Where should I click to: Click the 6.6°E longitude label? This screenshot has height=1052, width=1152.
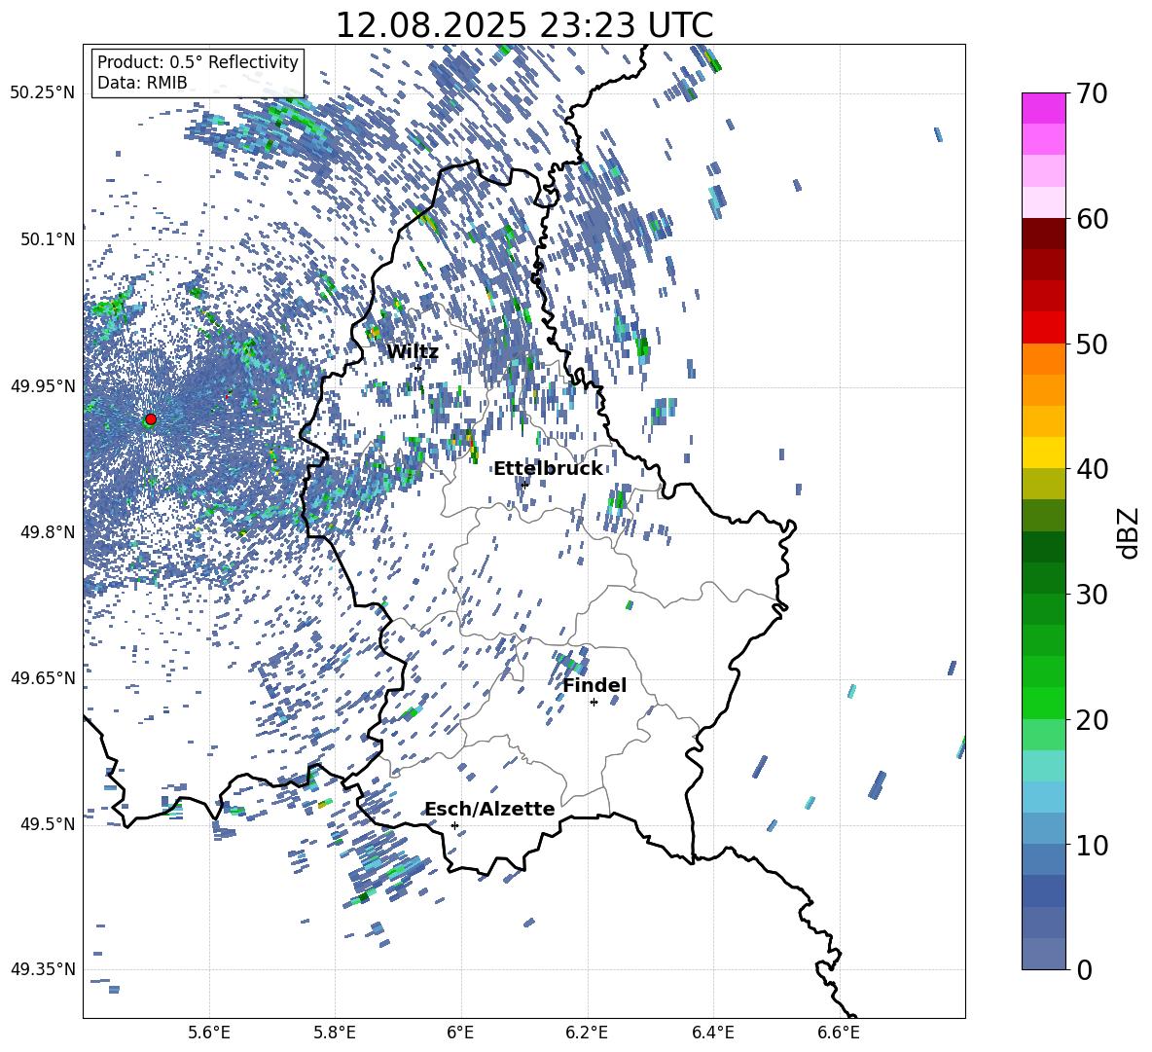(x=839, y=1033)
